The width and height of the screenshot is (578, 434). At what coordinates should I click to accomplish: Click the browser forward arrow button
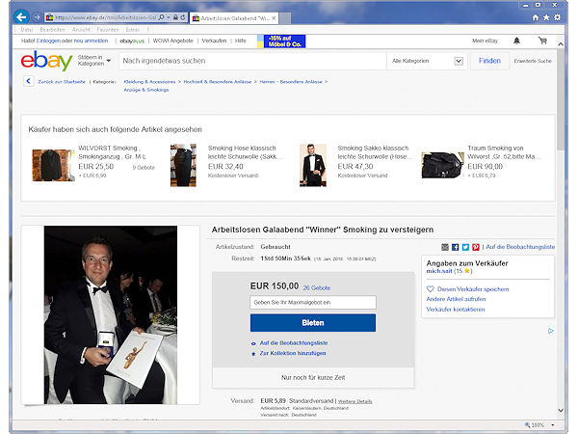pyautogui.click(x=37, y=17)
